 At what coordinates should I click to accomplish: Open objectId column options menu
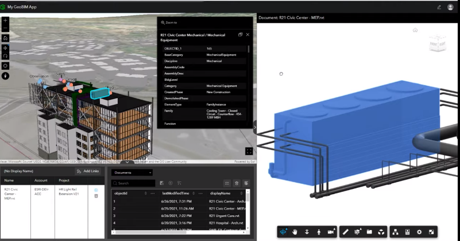click(153, 193)
